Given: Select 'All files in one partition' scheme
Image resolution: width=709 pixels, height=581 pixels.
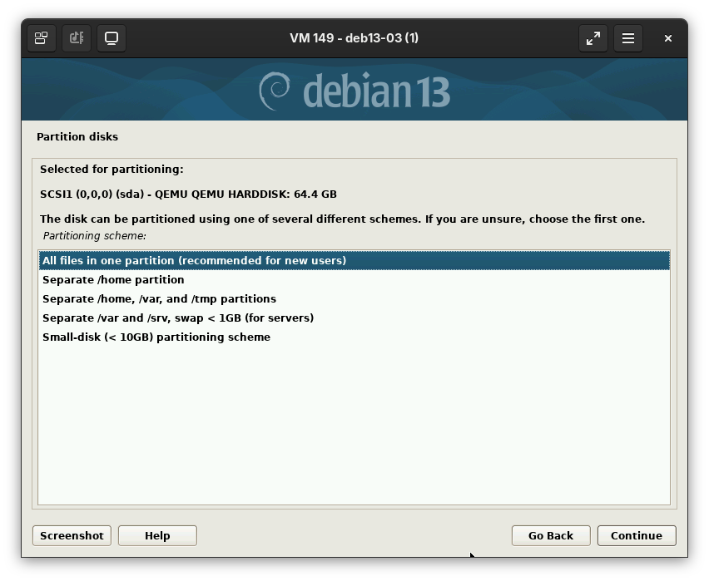Looking at the screenshot, I should [194, 260].
